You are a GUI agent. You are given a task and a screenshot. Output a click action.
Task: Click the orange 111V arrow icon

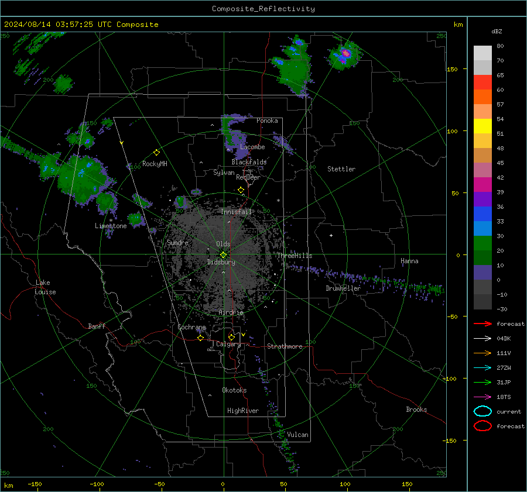coord(482,353)
